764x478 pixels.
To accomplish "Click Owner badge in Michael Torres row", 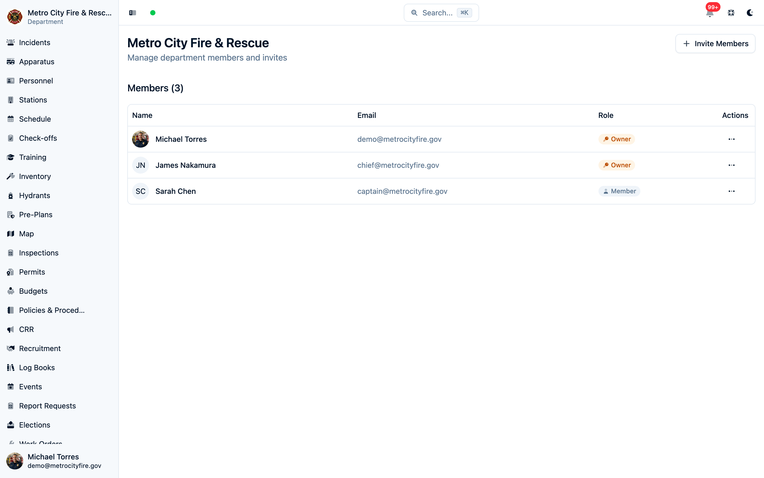I will point(617,139).
